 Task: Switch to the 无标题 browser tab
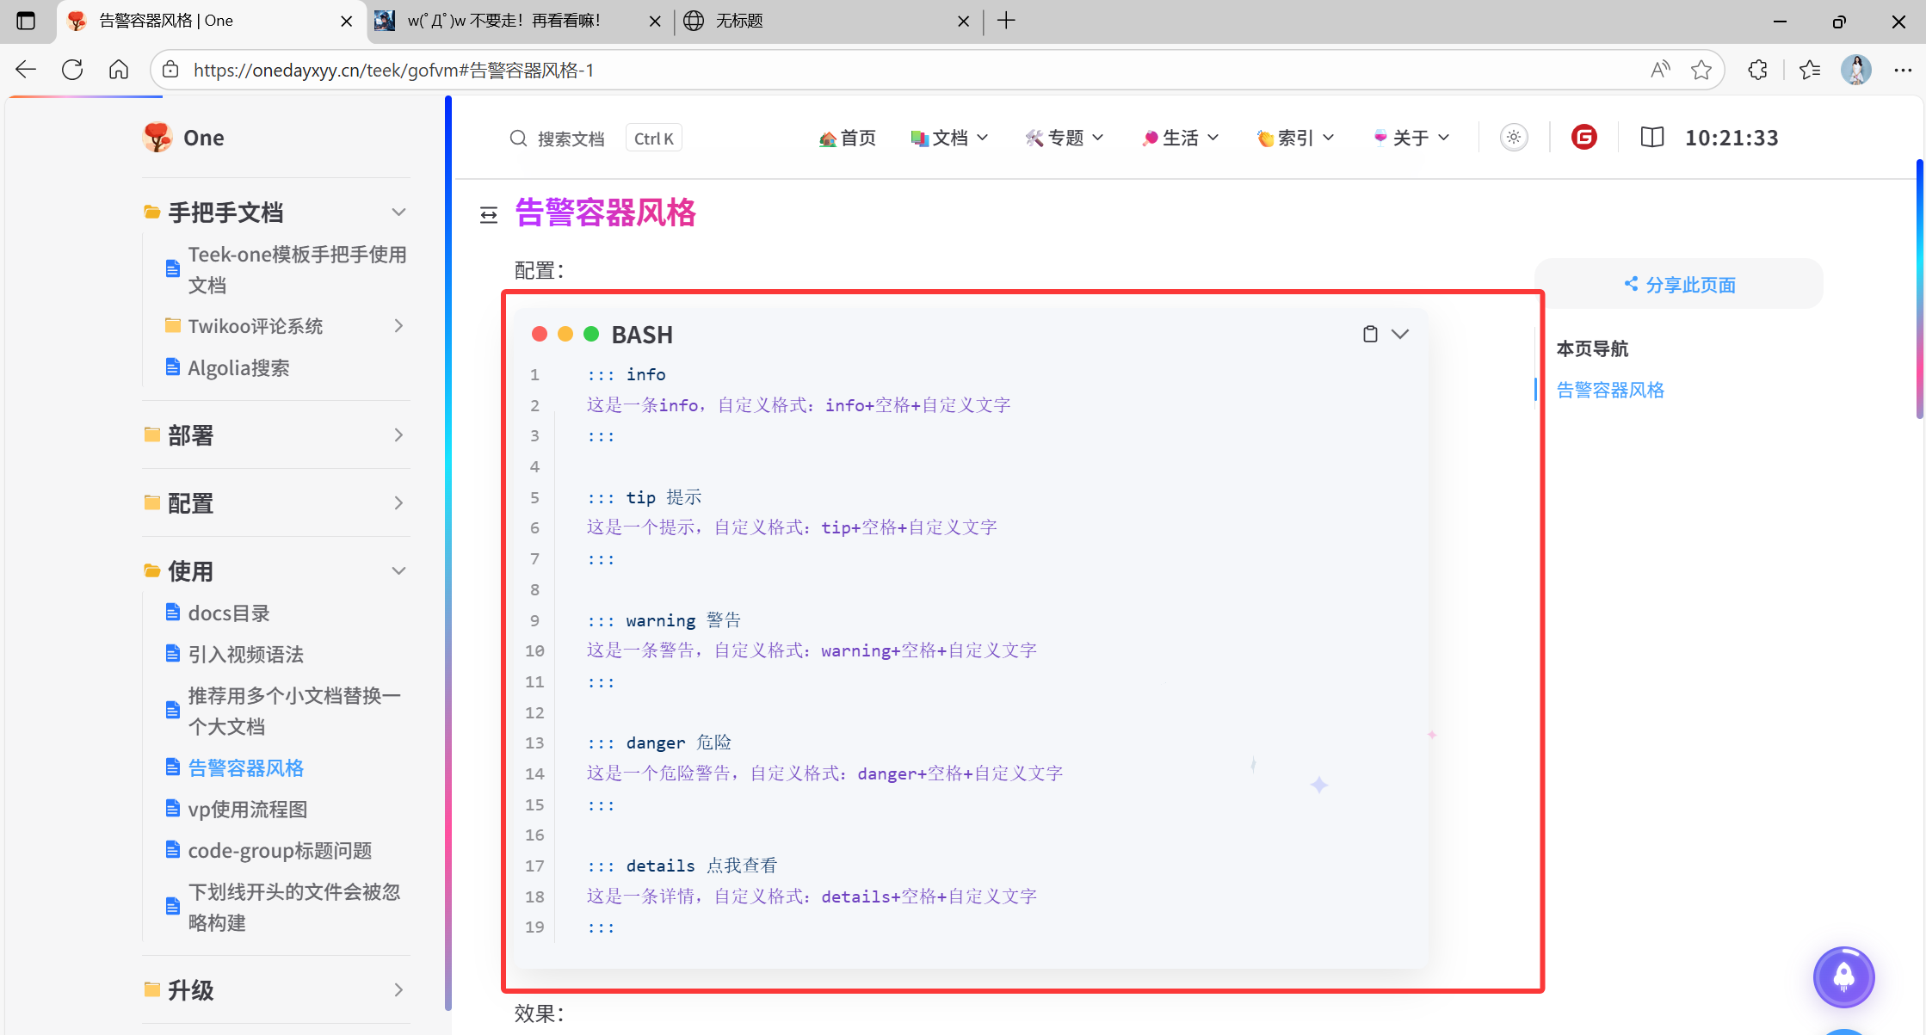pyautogui.click(x=740, y=21)
